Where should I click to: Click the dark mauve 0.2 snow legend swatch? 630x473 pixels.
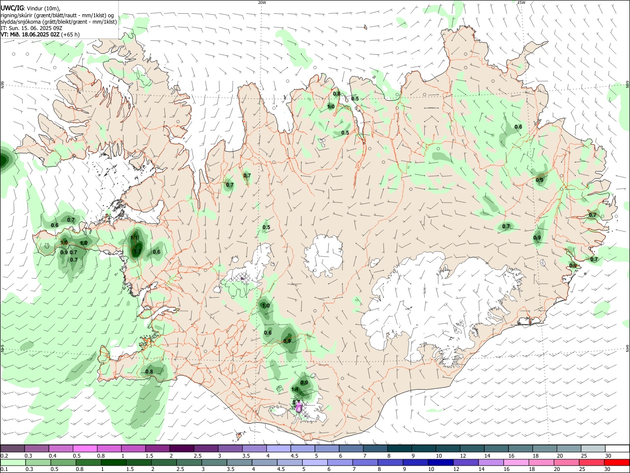point(12,449)
